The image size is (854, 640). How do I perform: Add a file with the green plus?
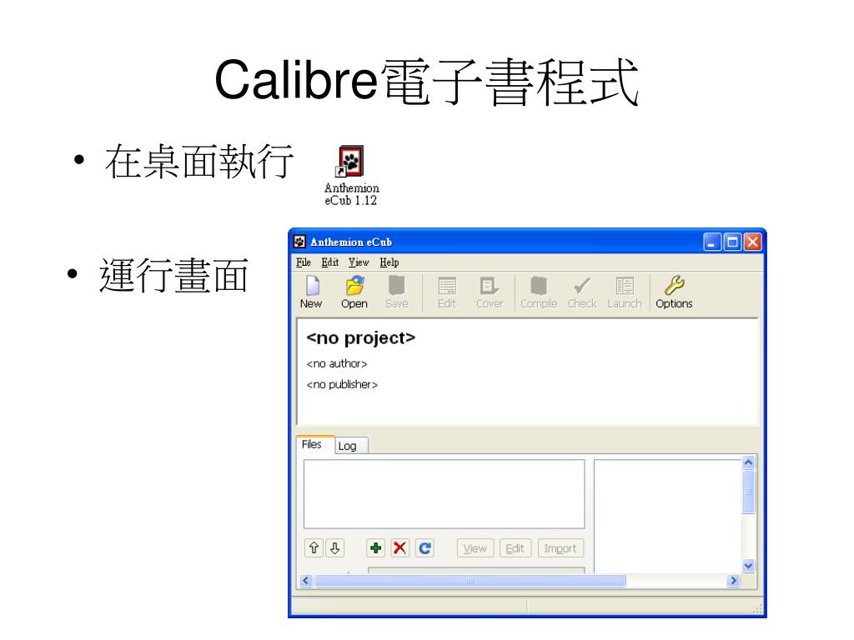coord(376,548)
